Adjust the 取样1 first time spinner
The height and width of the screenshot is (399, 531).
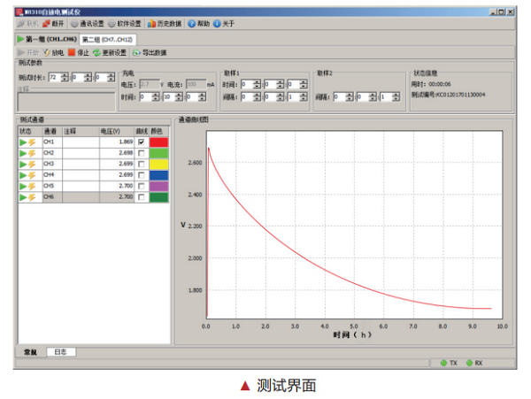coord(258,83)
